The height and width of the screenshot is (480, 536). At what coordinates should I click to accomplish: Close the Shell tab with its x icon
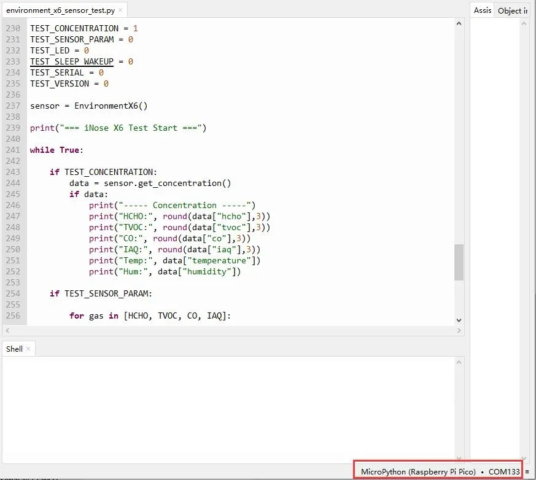click(x=29, y=349)
